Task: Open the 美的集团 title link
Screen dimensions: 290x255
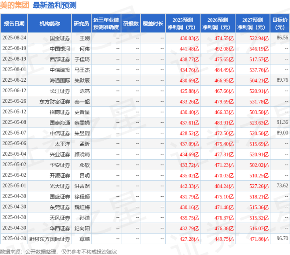Action: coord(15,5)
